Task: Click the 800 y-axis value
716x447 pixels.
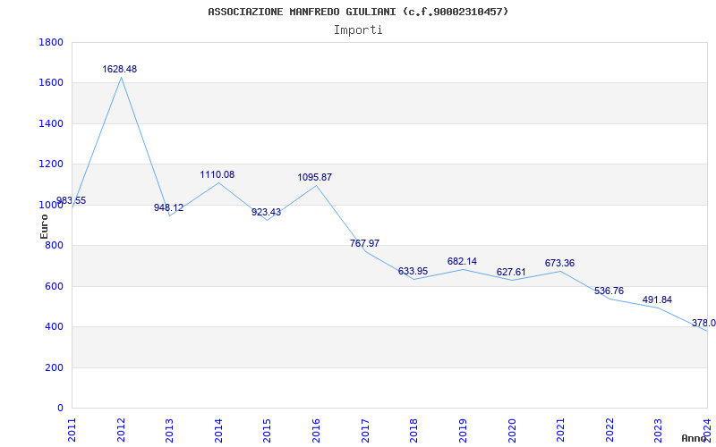Action: (55, 245)
